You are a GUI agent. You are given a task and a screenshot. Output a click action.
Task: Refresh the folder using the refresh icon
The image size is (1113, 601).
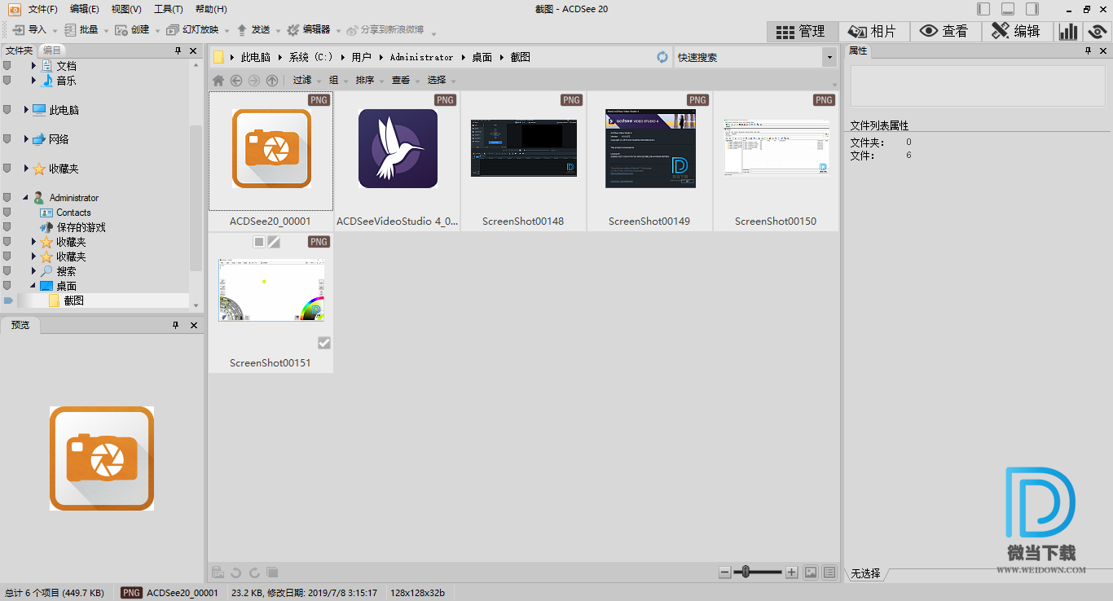pos(662,57)
